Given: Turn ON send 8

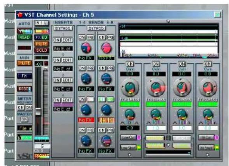Looking at the screenshot, I should click(x=101, y=130).
